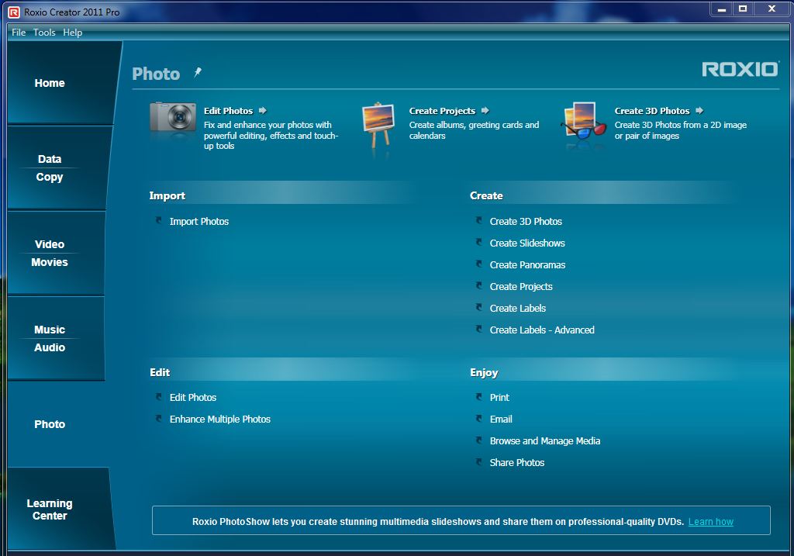Click the easel icon for Create Projects

378,124
